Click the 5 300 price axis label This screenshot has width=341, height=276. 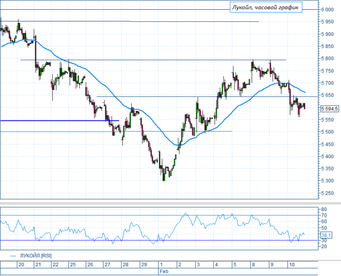pos(327,181)
